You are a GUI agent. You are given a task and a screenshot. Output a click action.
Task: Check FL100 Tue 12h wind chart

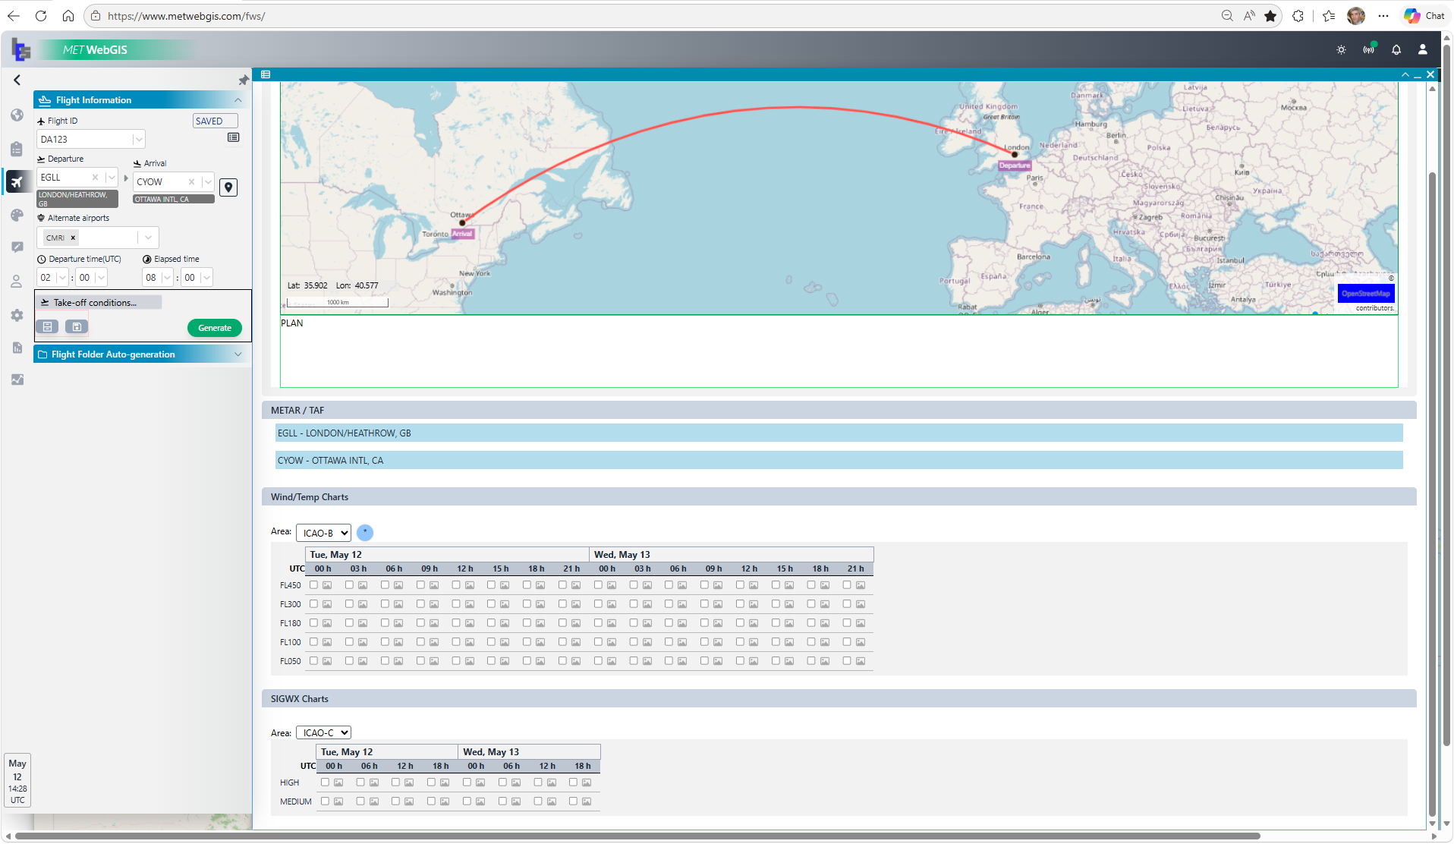click(456, 642)
